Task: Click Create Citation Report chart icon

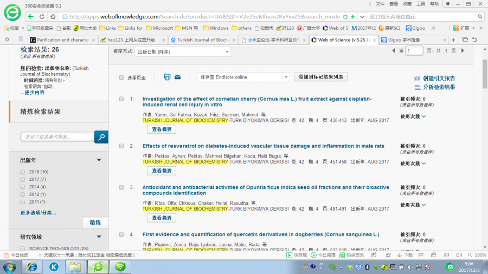Action: pyautogui.click(x=417, y=79)
